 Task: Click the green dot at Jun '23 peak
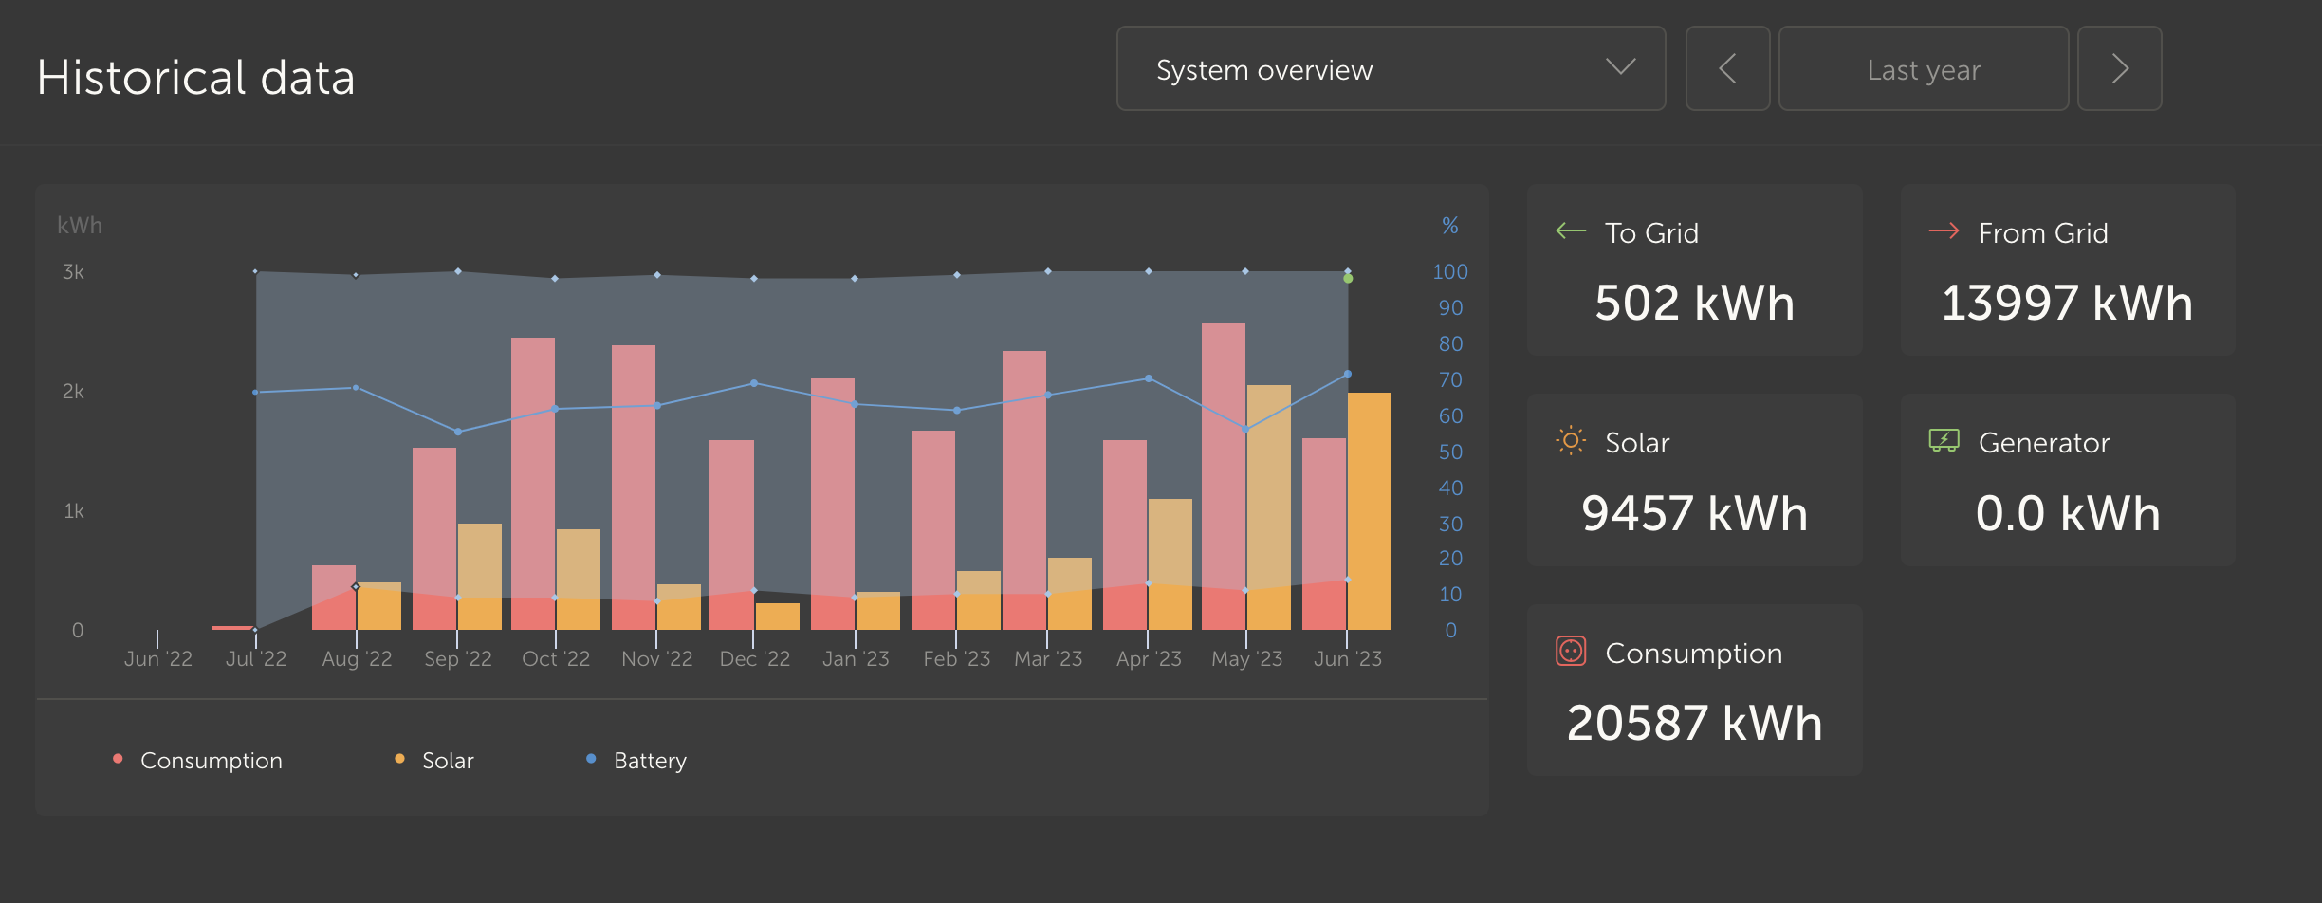point(1348,279)
